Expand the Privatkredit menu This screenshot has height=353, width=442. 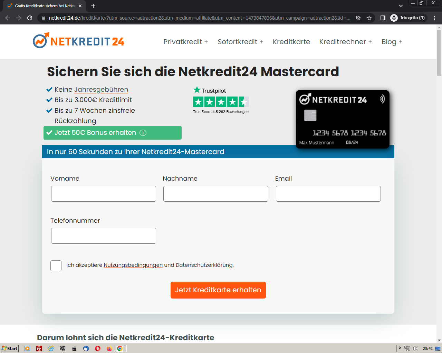(186, 42)
